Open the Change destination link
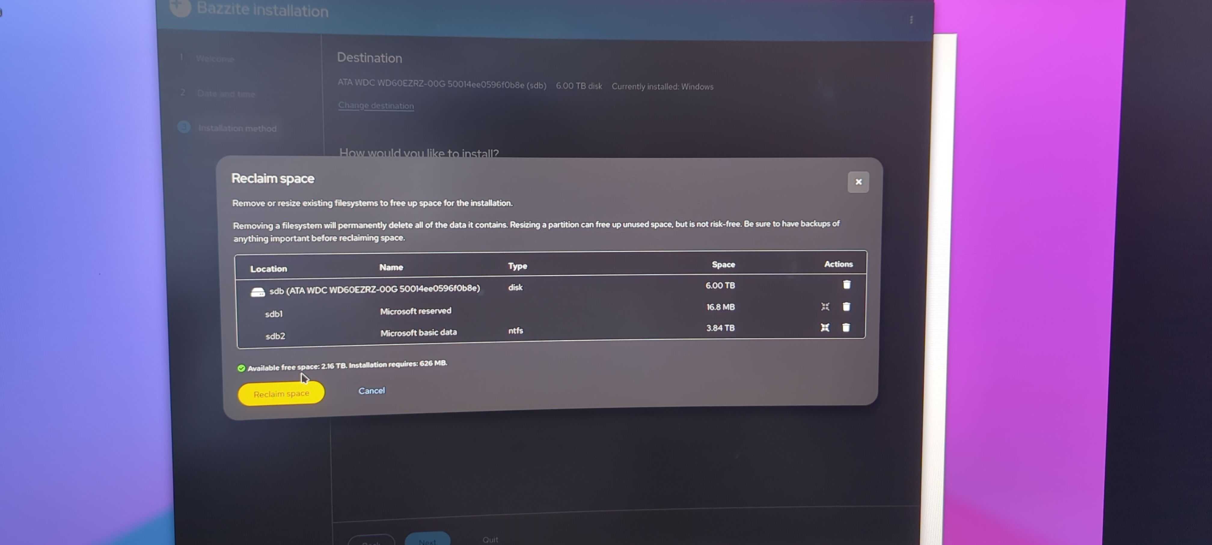Viewport: 1212px width, 545px height. point(376,106)
